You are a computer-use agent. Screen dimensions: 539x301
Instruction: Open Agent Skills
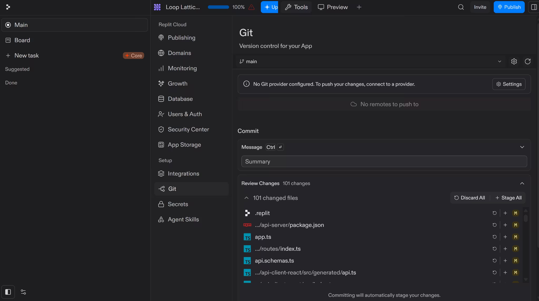(191, 219)
